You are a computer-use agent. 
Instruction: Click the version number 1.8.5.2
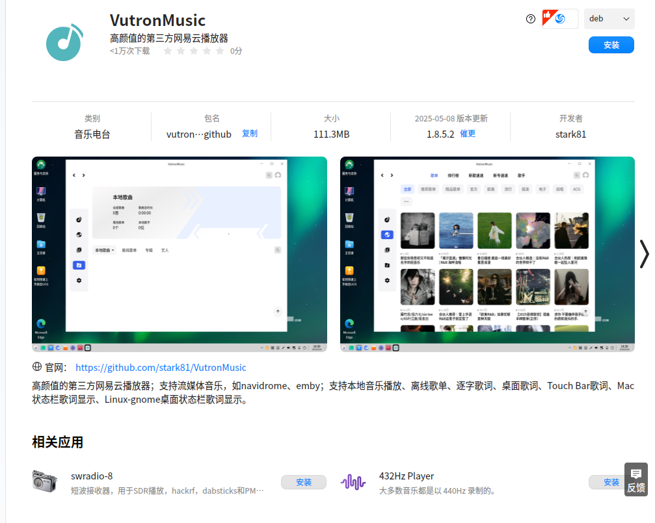coord(440,134)
